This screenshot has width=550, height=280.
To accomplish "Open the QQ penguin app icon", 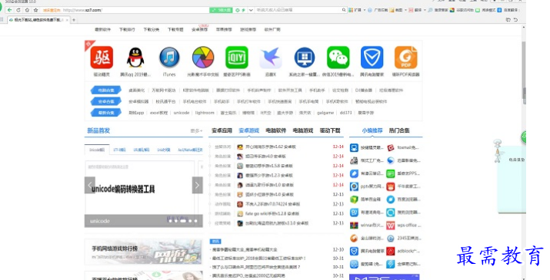I will [135, 58].
